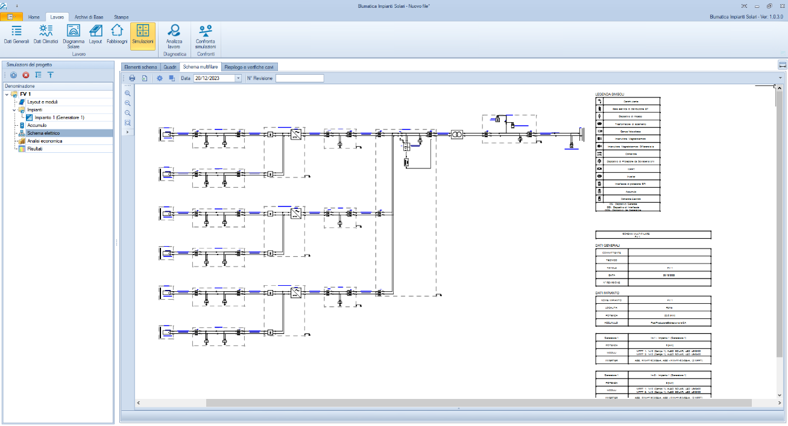Collapse the FV 1 tree node
This screenshot has height=426, width=788.
point(7,94)
